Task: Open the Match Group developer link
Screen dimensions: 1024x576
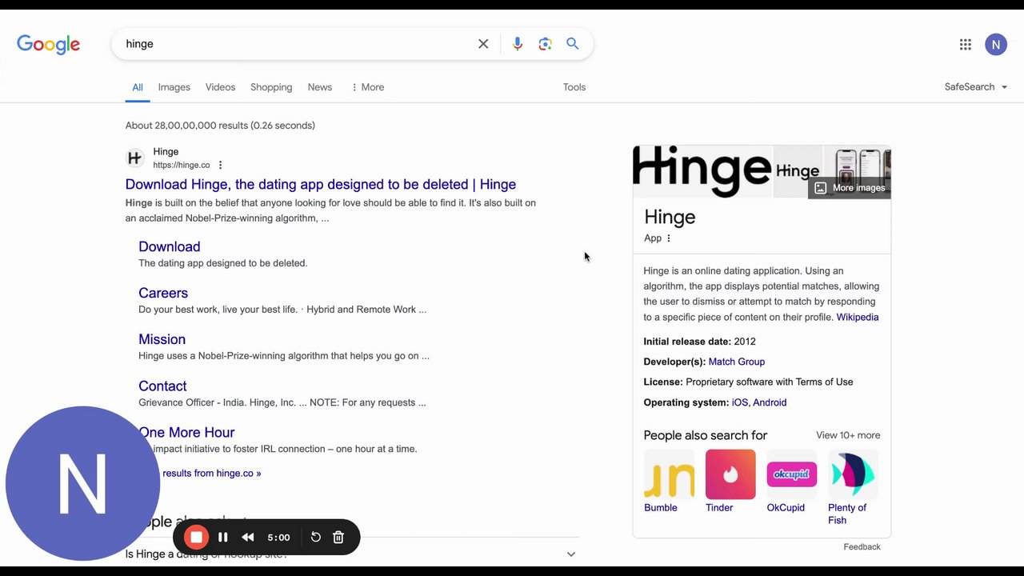Action: point(737,362)
